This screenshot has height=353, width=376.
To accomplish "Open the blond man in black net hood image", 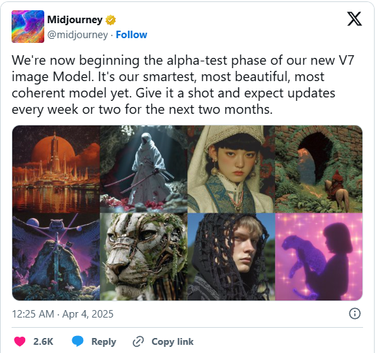I will [232, 257].
